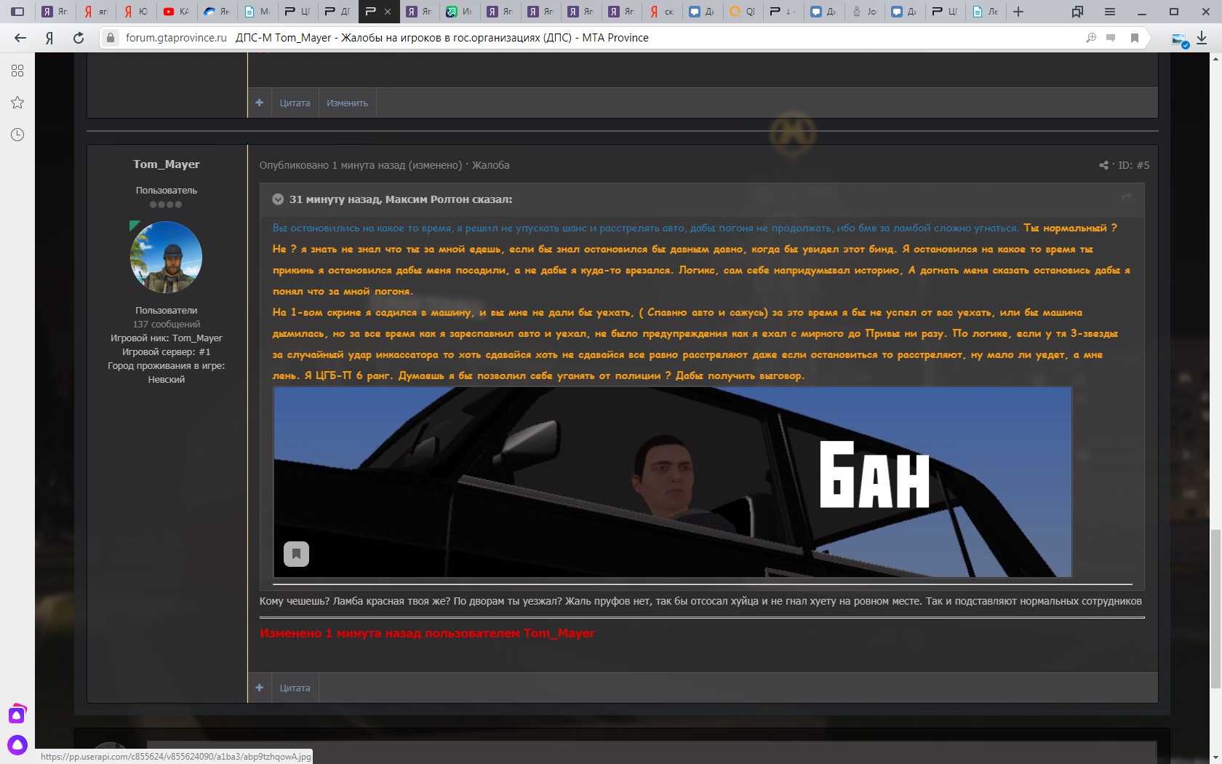Open the Yandex home button in toolbar
Image resolution: width=1222 pixels, height=764 pixels.
49,38
